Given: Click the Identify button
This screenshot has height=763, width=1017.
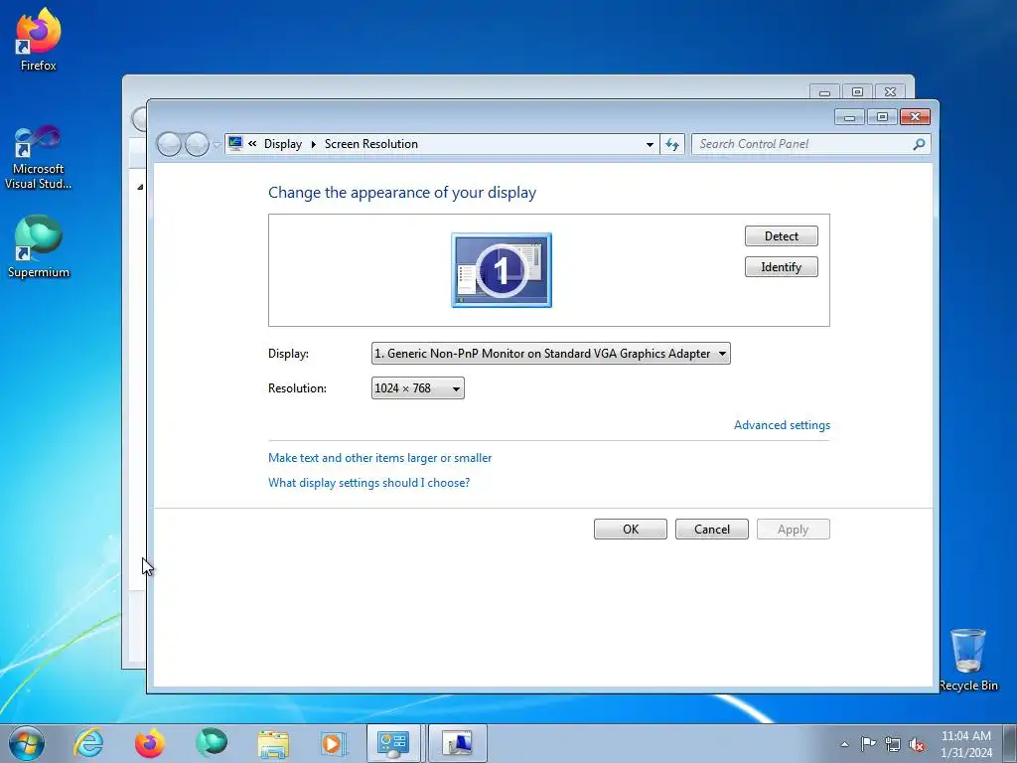Looking at the screenshot, I should [x=781, y=266].
